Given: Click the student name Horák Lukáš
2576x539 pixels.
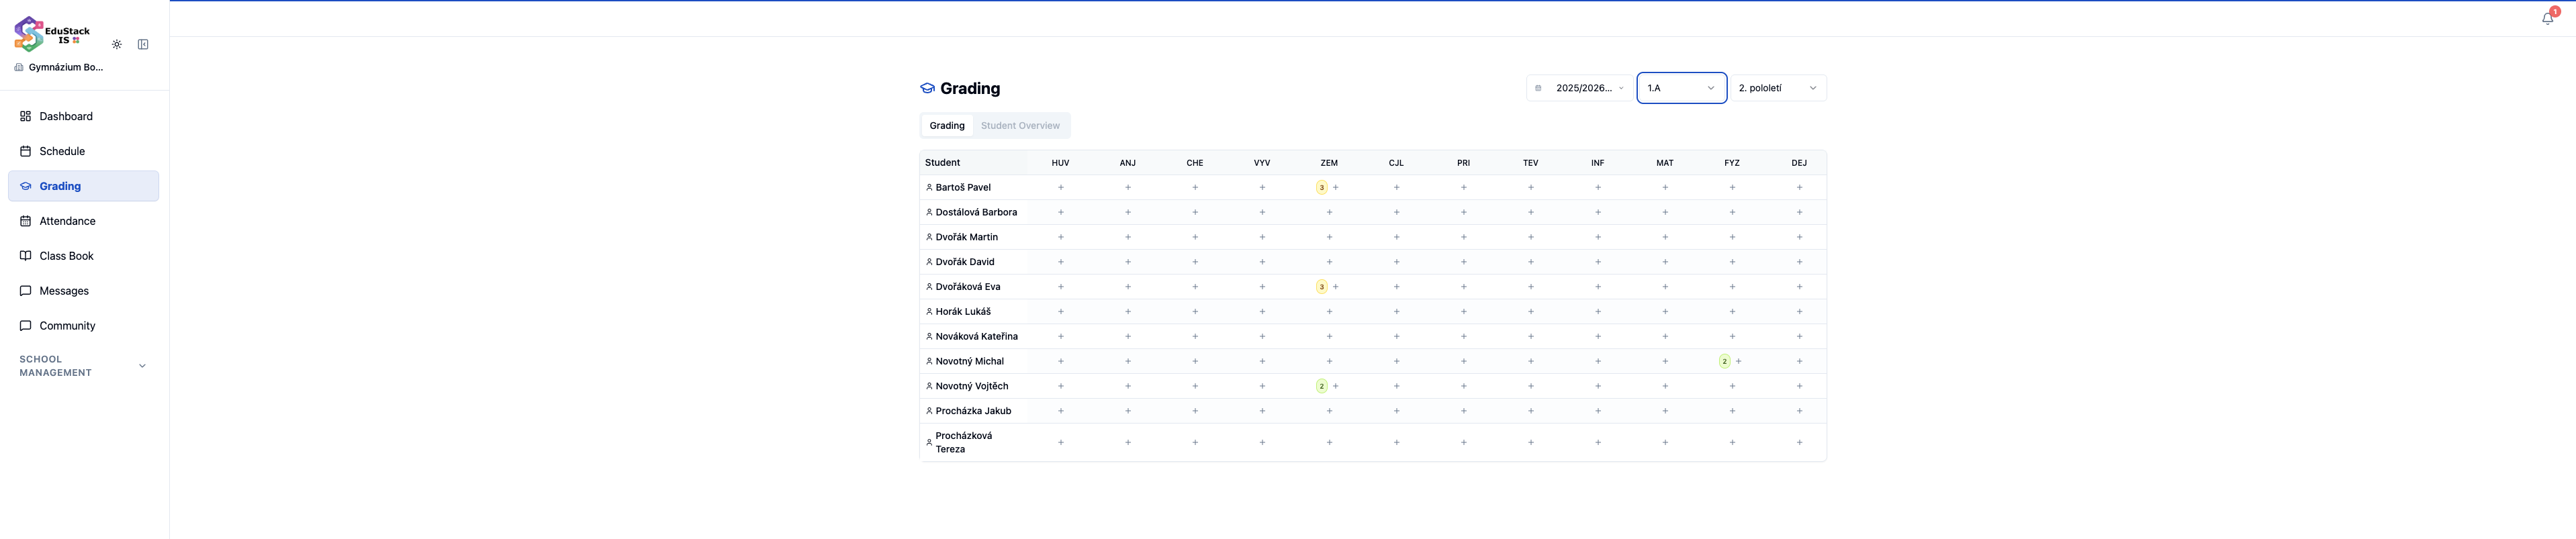Looking at the screenshot, I should click(x=963, y=312).
